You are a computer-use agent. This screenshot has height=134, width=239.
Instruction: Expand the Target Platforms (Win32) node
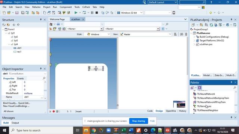pos(194,41)
